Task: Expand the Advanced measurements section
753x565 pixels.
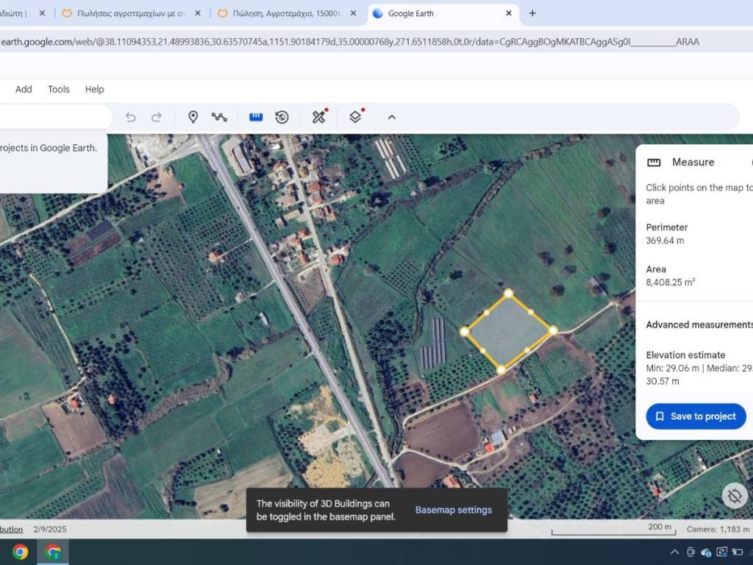Action: click(x=699, y=324)
